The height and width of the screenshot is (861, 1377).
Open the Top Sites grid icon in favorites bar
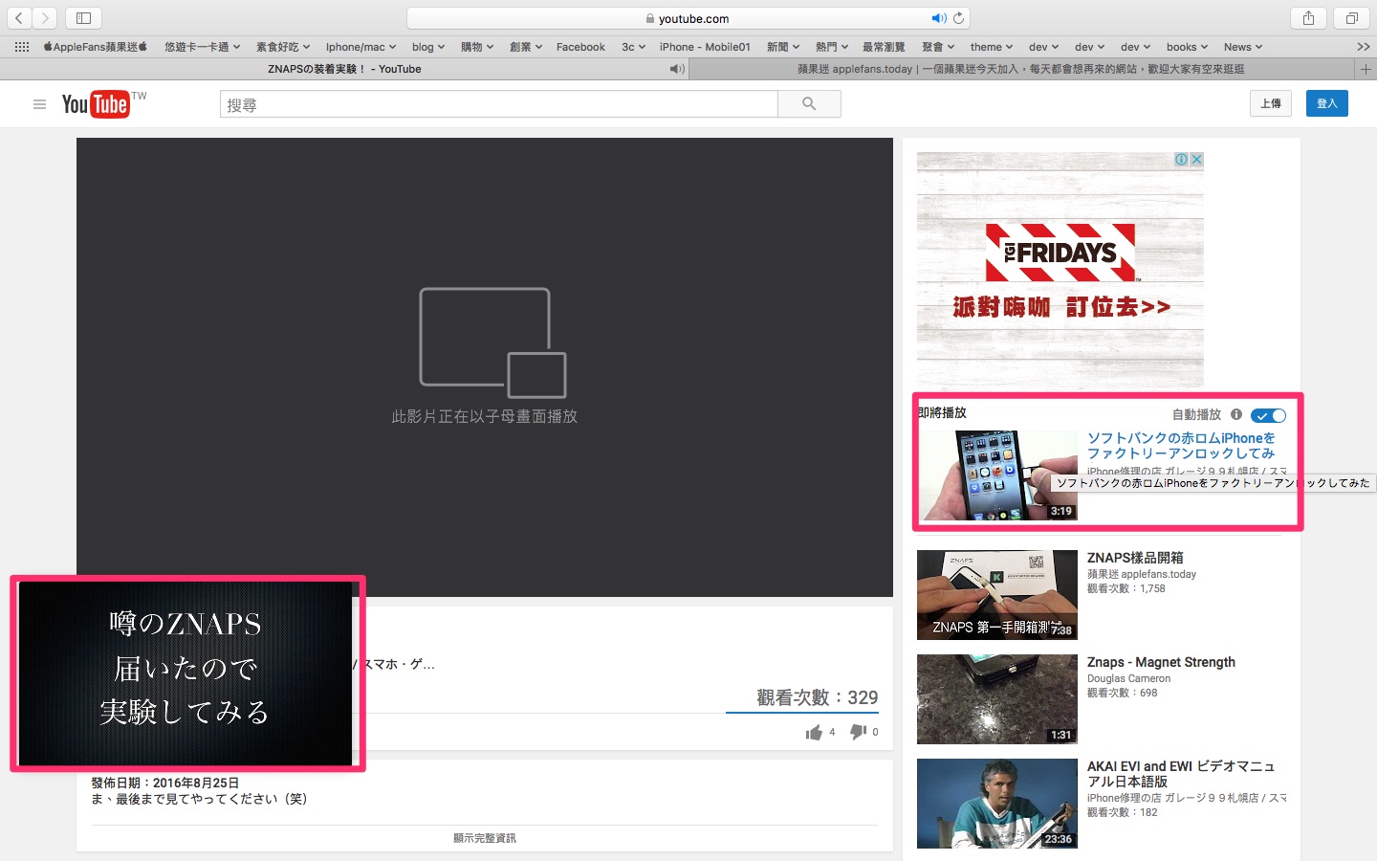pyautogui.click(x=21, y=47)
